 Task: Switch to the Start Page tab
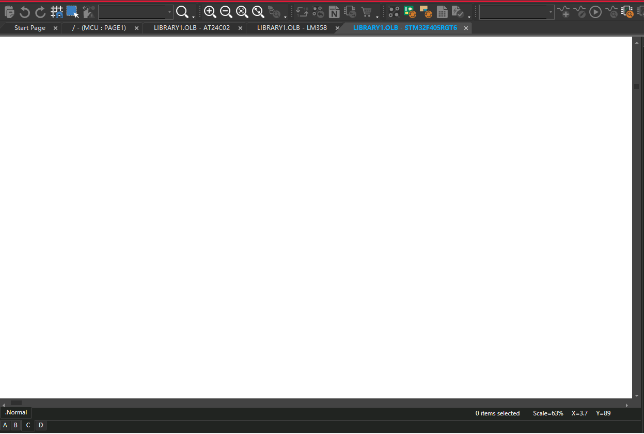click(x=30, y=28)
